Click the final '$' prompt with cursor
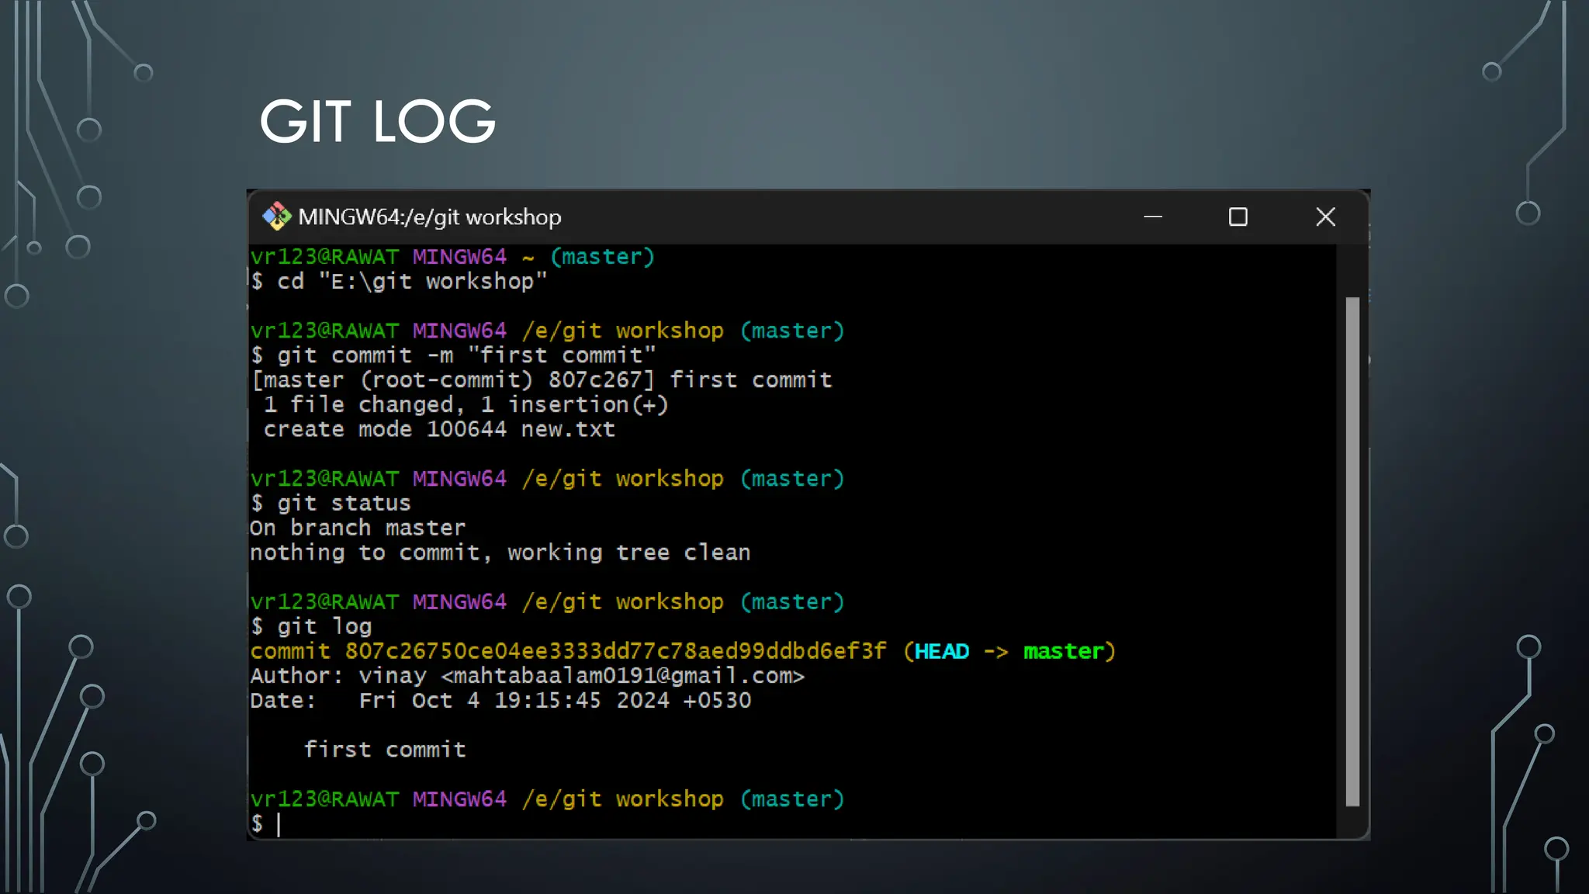This screenshot has width=1589, height=894. [265, 824]
